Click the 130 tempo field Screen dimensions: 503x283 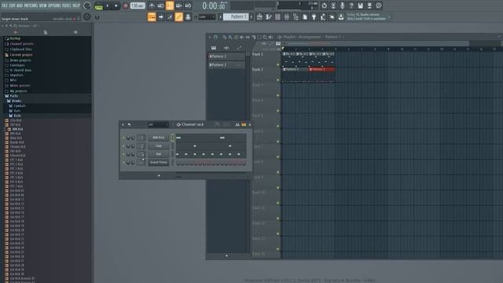coord(138,6)
